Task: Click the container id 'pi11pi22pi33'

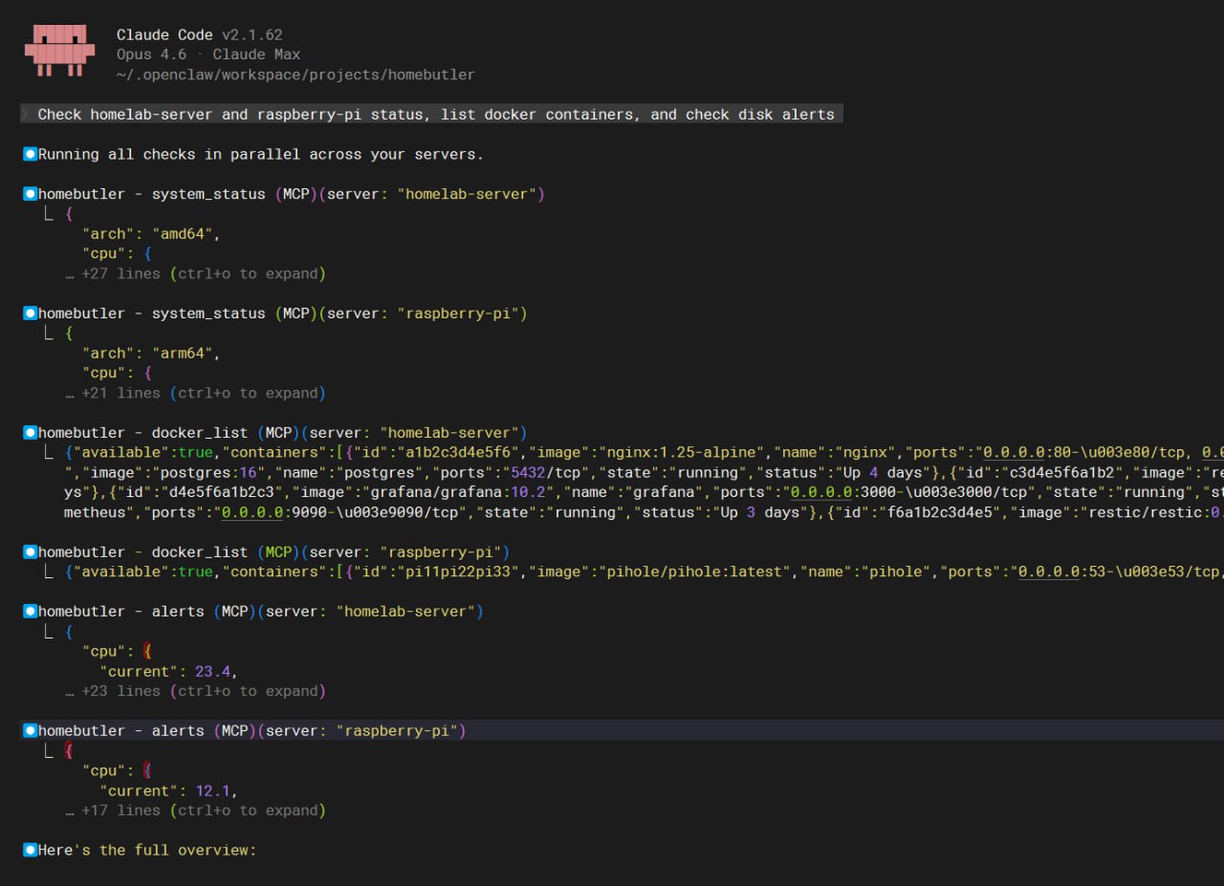Action: tap(458, 573)
